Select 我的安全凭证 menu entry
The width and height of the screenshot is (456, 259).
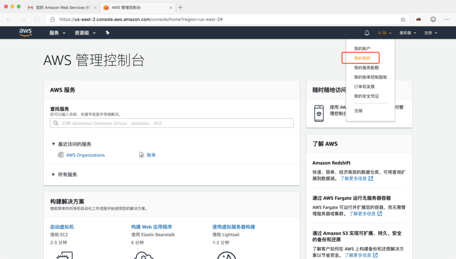[x=366, y=96]
